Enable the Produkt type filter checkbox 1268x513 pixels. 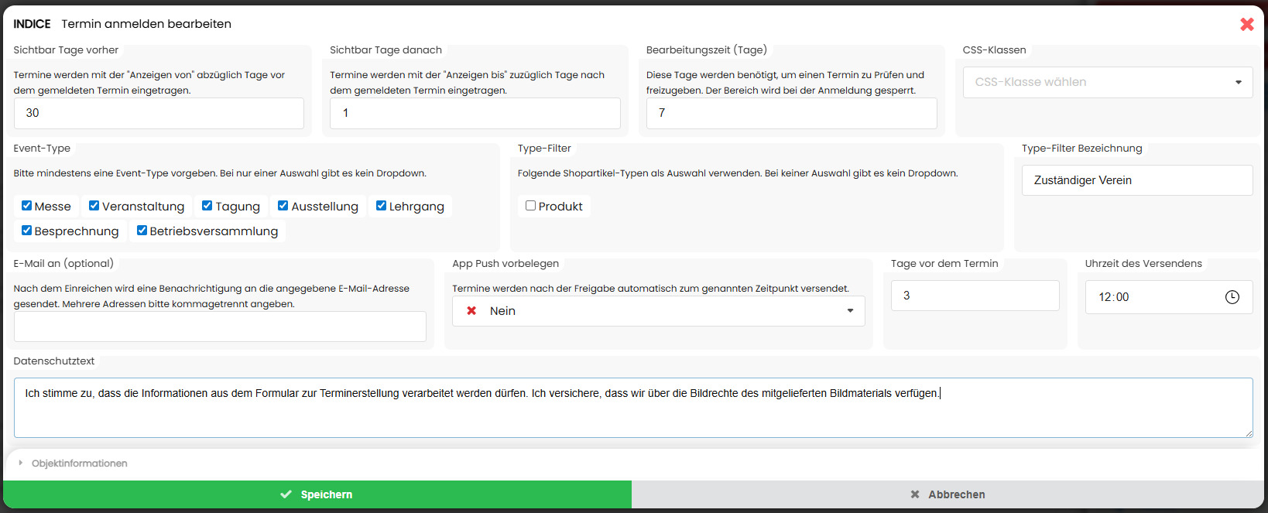point(531,206)
